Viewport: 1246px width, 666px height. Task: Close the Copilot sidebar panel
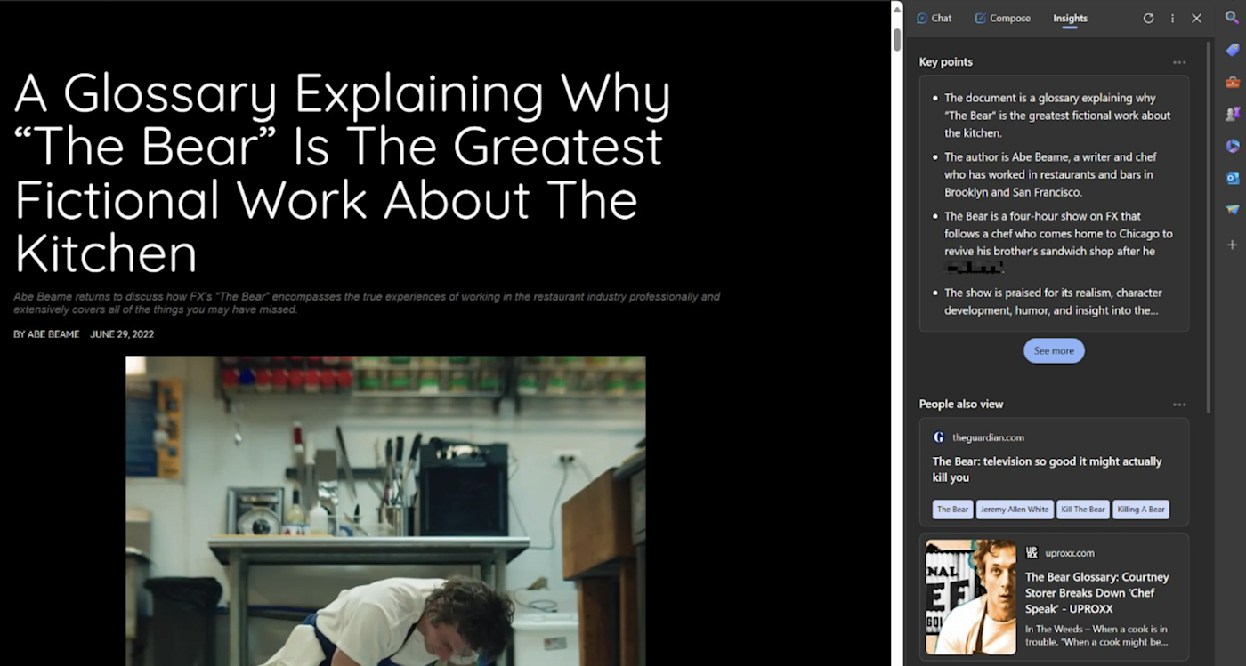[1196, 19]
